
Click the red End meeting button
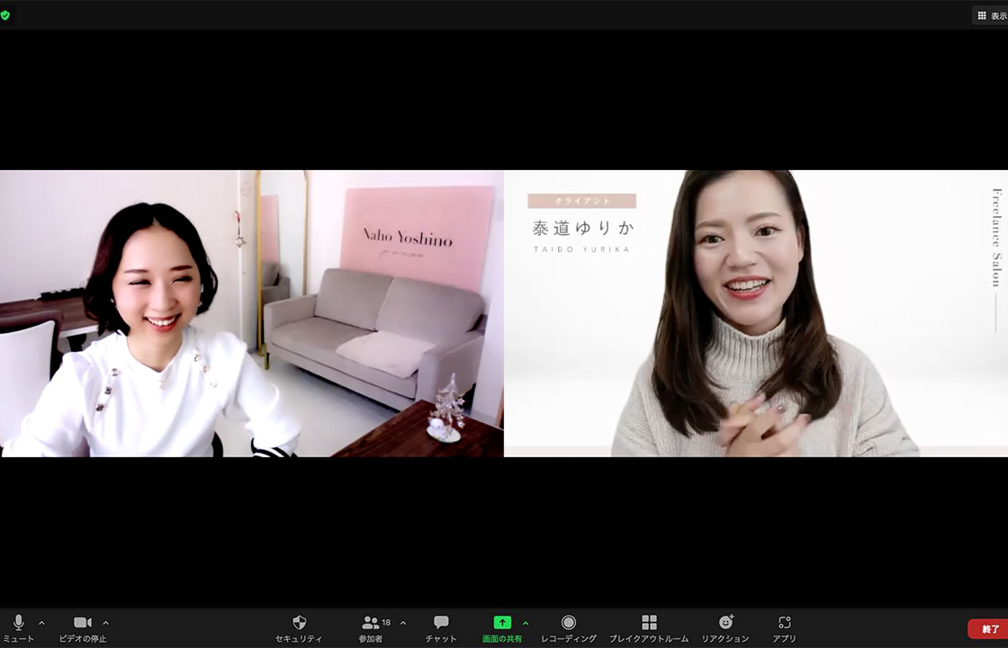[988, 629]
